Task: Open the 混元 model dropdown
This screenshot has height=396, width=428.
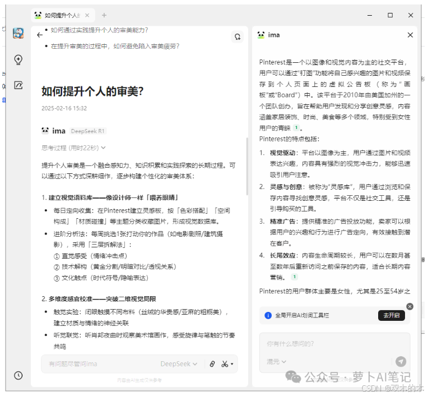Action: [x=276, y=362]
